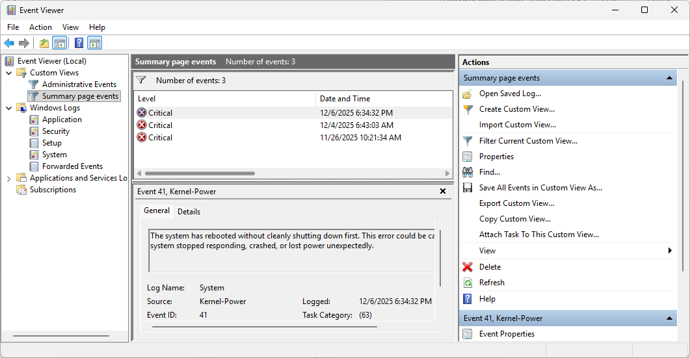Expand the View submenu arrow

click(x=670, y=251)
